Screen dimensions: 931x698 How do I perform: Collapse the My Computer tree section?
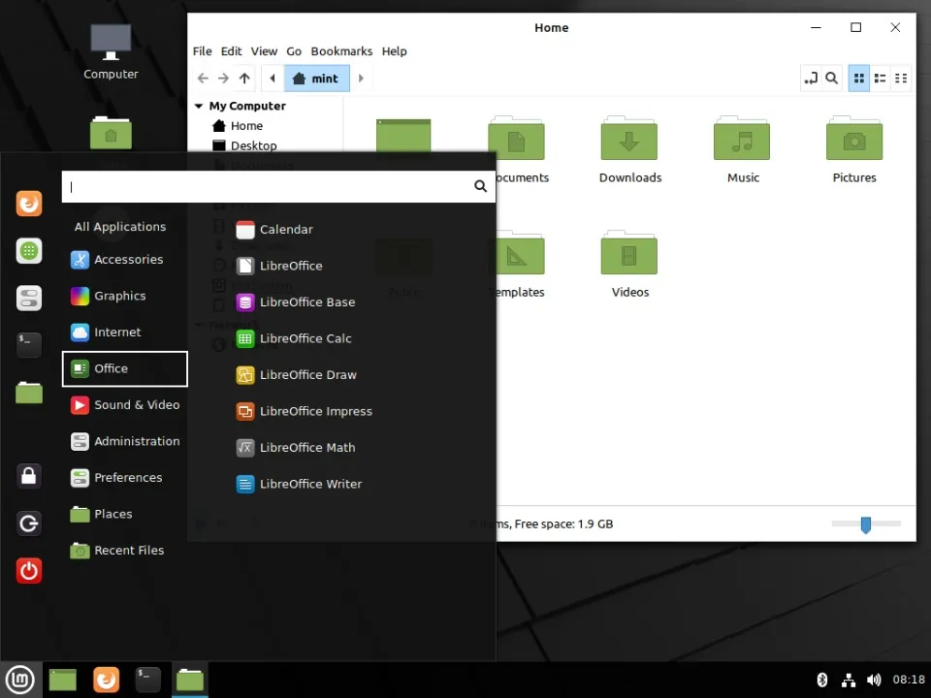pyautogui.click(x=201, y=106)
